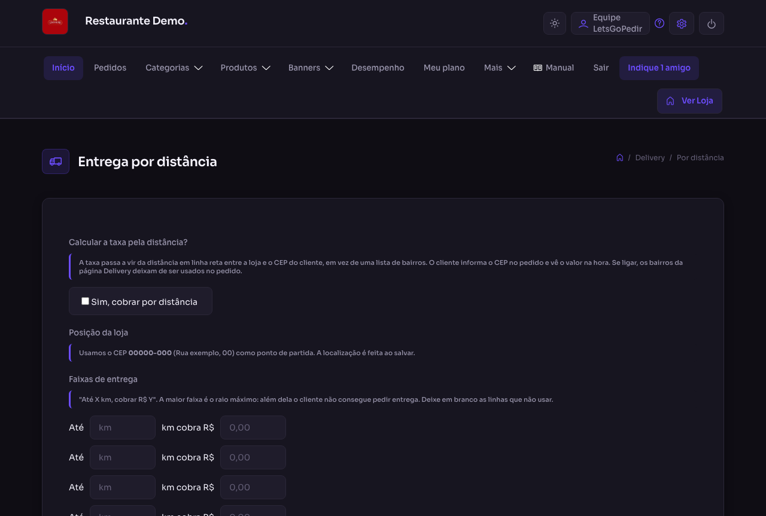The width and height of the screenshot is (766, 516).
Task: Open the Pedidos menu item
Action: [x=110, y=68]
